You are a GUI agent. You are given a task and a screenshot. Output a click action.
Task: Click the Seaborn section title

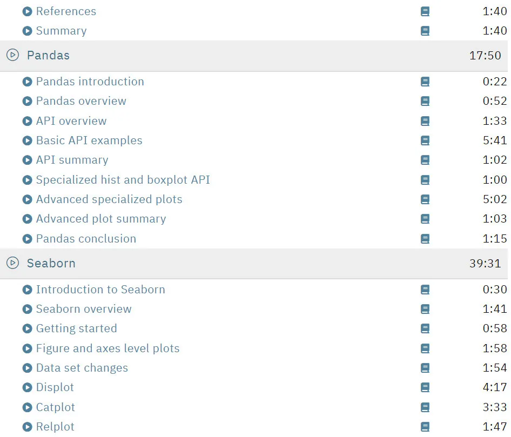[x=51, y=263]
